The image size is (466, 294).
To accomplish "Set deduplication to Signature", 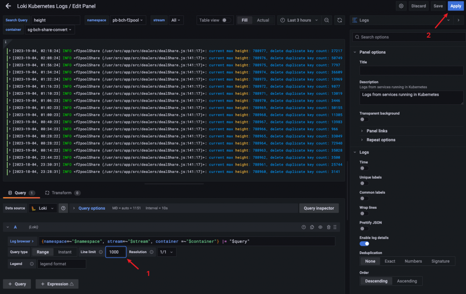I will 441,261.
